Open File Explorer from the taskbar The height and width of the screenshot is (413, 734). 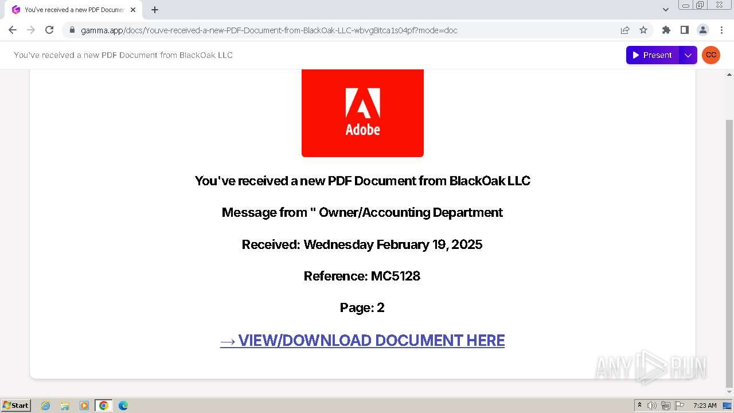tap(65, 406)
